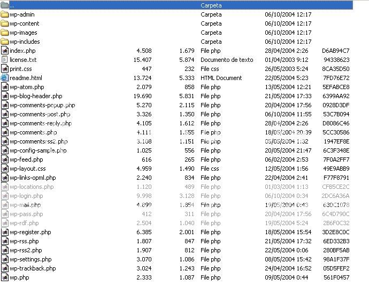This screenshot has width=369, height=287.
Task: Select the parent directory '..' folder icon
Action: [4, 5]
